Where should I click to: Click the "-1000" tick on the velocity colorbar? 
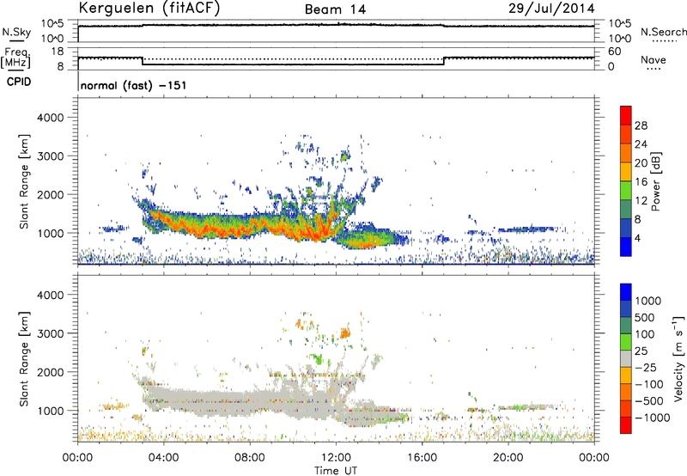[652, 418]
